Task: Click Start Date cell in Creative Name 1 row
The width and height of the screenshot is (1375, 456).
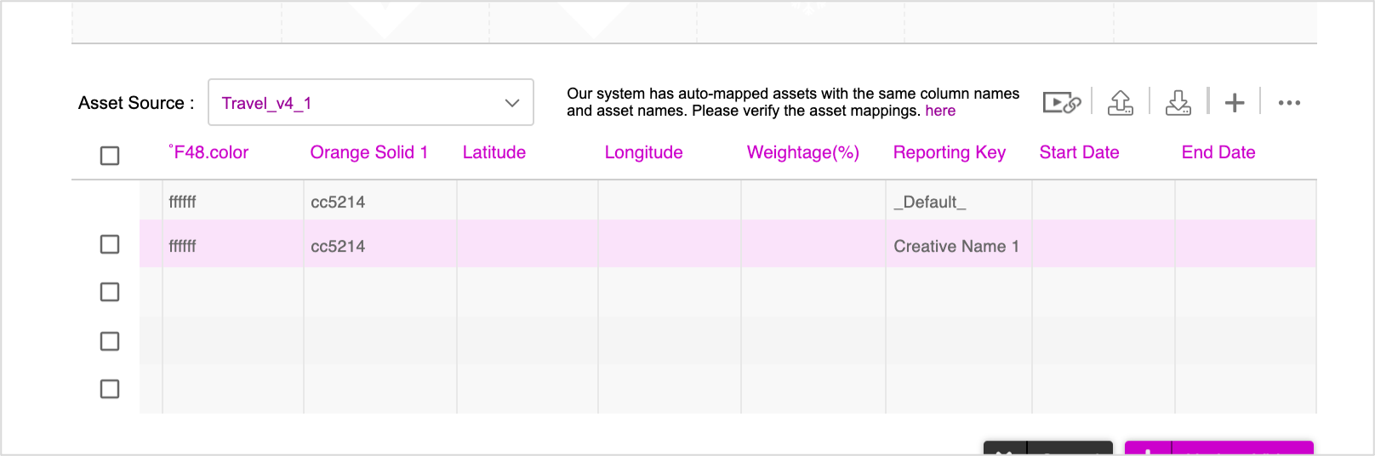Action: click(x=1104, y=245)
